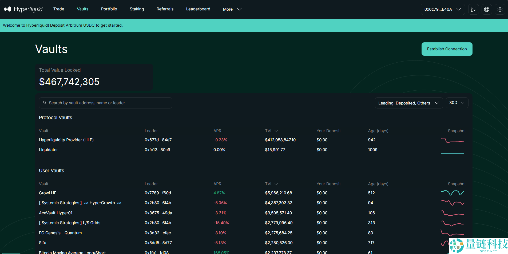Go to Staking page

pyautogui.click(x=137, y=9)
